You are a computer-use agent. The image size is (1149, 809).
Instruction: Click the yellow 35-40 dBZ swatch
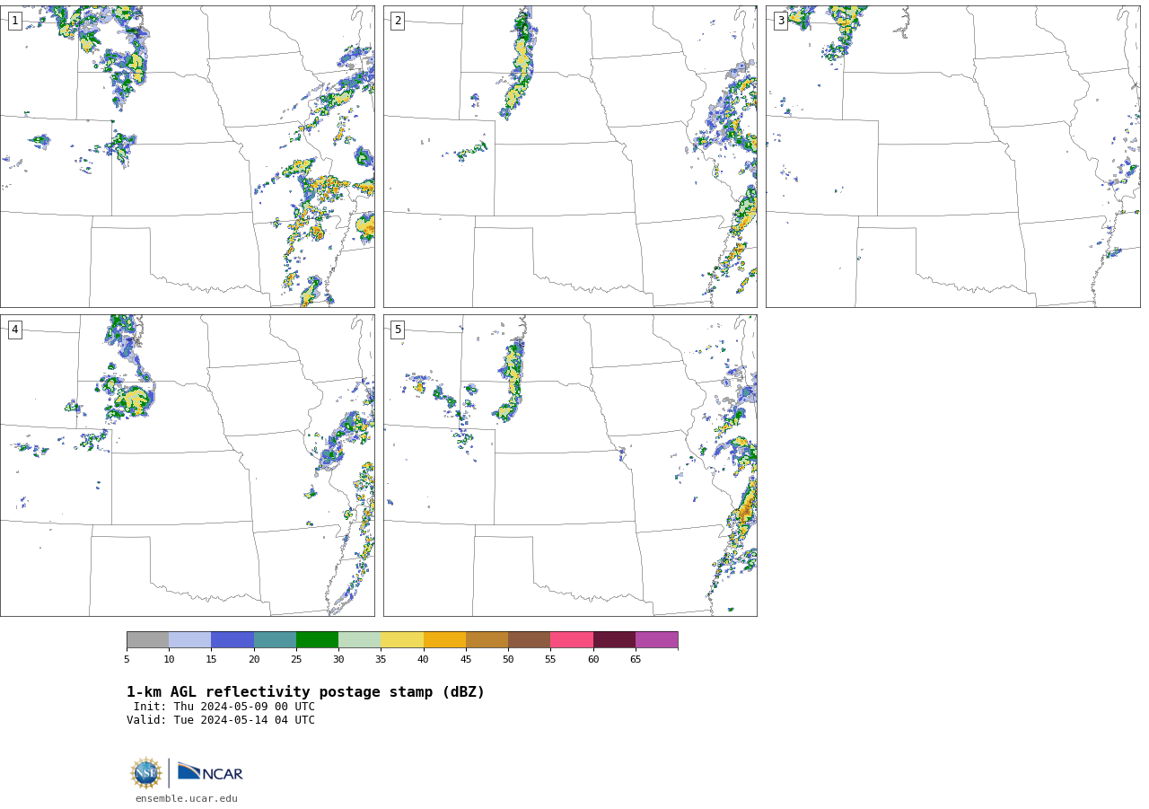[402, 639]
